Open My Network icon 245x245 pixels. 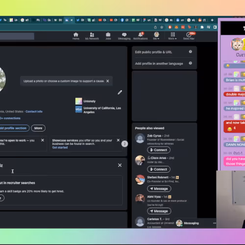pyautogui.click(x=92, y=35)
